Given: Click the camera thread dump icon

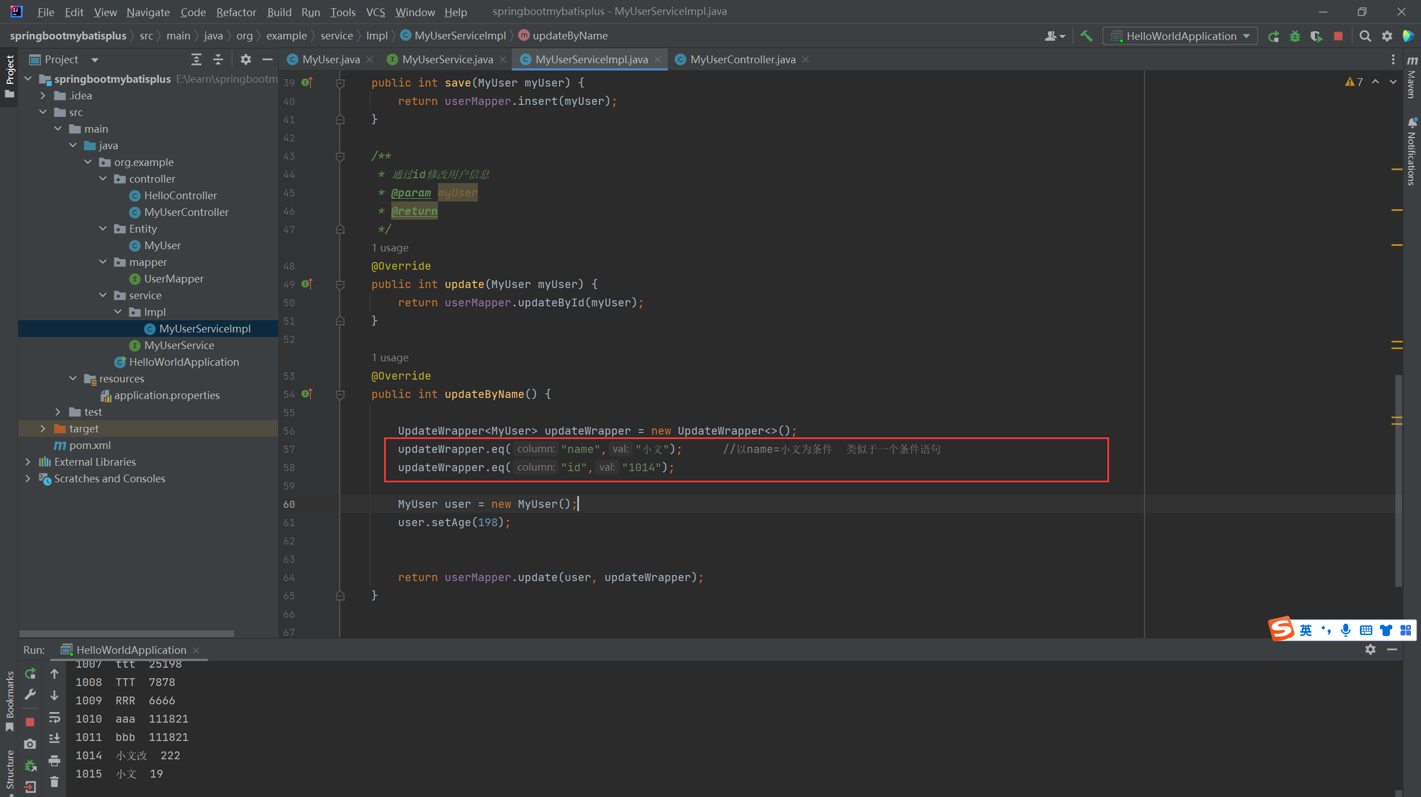Looking at the screenshot, I should click(31, 744).
